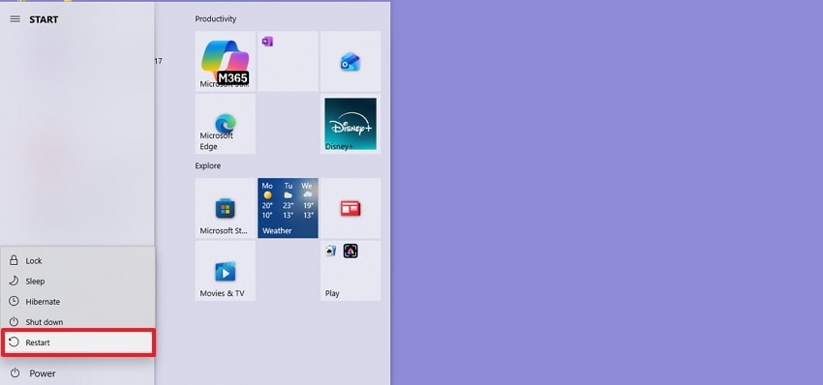823x385 pixels.
Task: Choose Shut down in the power menu
Action: [77, 322]
